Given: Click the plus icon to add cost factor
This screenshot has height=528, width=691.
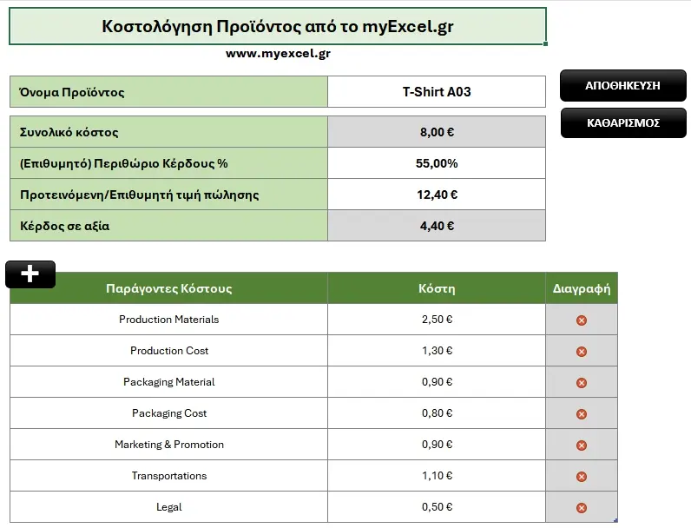Looking at the screenshot, I should [30, 274].
